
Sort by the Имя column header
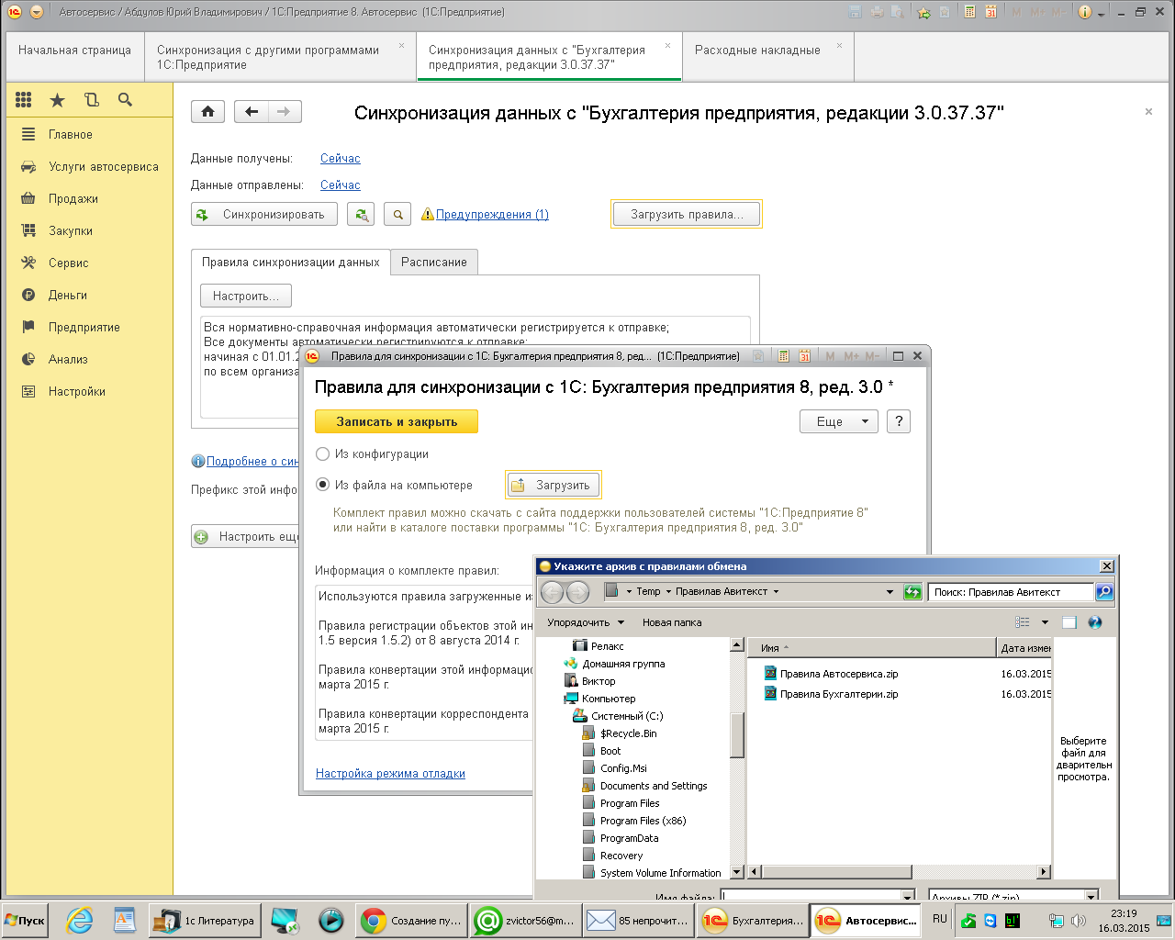point(872,647)
